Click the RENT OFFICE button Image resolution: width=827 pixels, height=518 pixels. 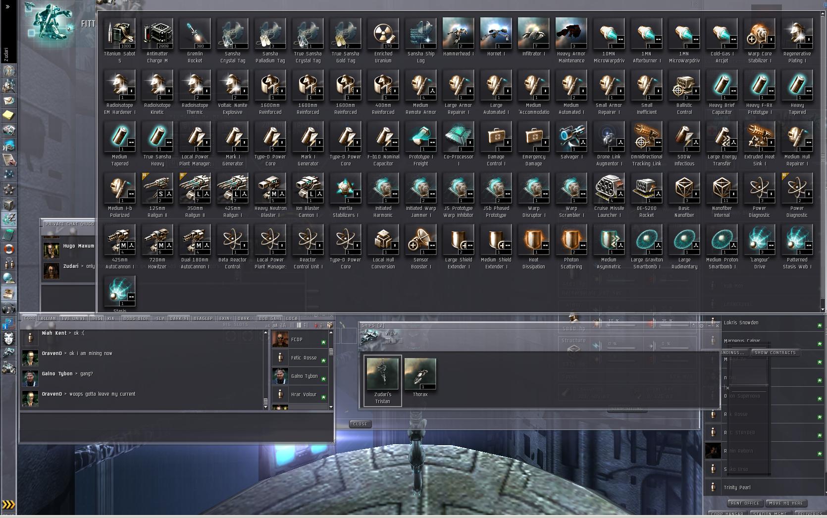click(745, 503)
